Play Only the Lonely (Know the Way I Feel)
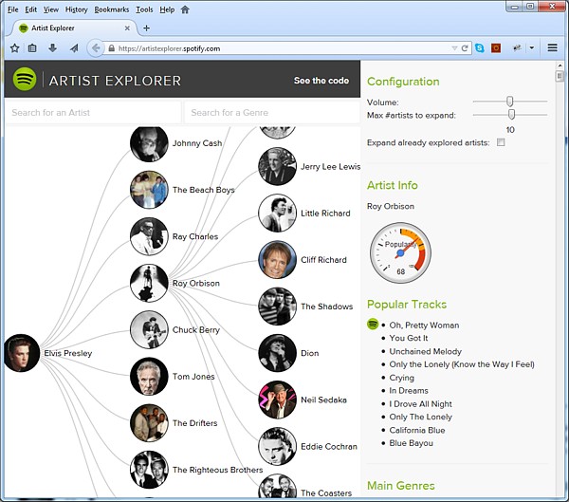Image resolution: width=569 pixels, height=502 pixels. pyautogui.click(x=462, y=364)
